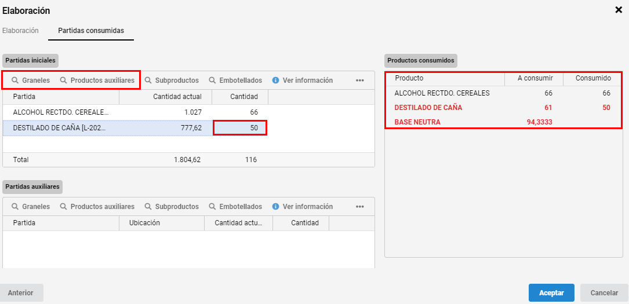Select the DESTILADO DE CAÑA [L-202... row
This screenshot has width=629, height=304.
tap(188, 128)
